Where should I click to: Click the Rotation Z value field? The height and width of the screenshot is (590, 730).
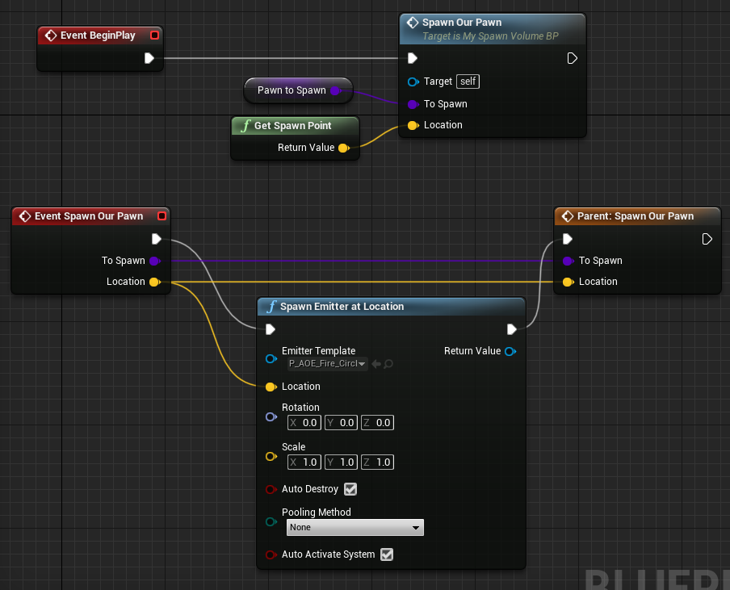click(378, 422)
